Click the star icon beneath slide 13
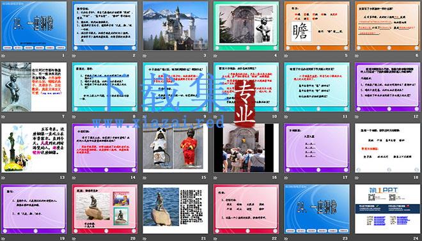This screenshot has height=241, width=422. pyautogui.click(x=3, y=178)
